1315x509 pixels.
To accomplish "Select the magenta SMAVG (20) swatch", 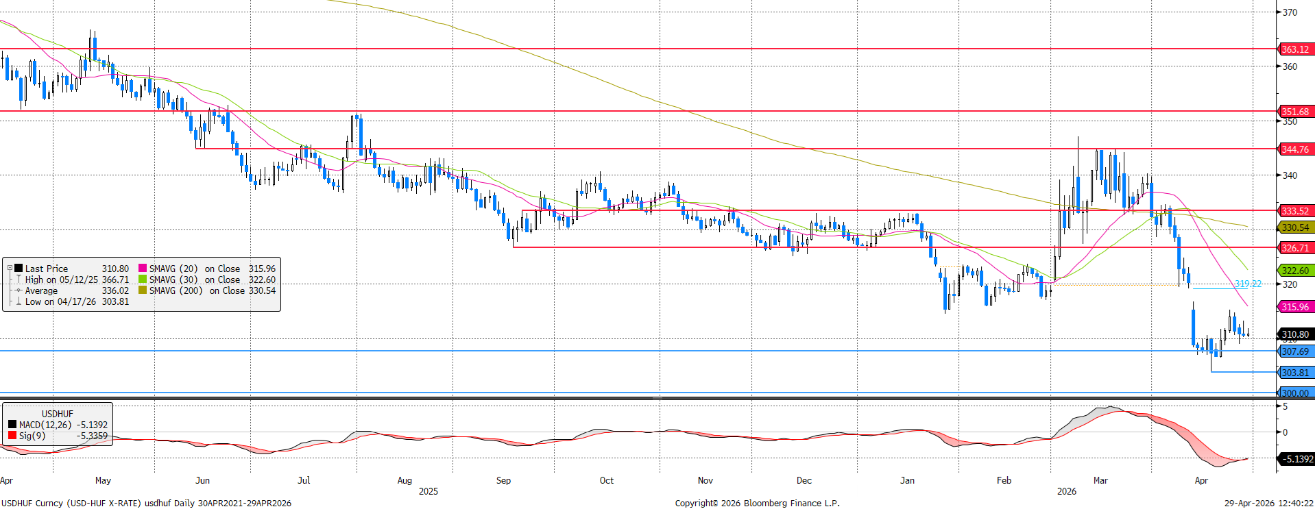I will (143, 269).
